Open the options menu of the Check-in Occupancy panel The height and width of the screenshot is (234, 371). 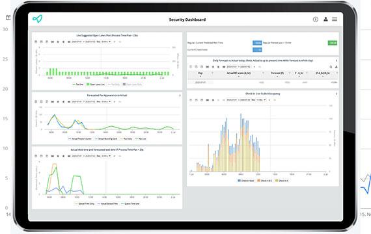pyautogui.click(x=337, y=94)
